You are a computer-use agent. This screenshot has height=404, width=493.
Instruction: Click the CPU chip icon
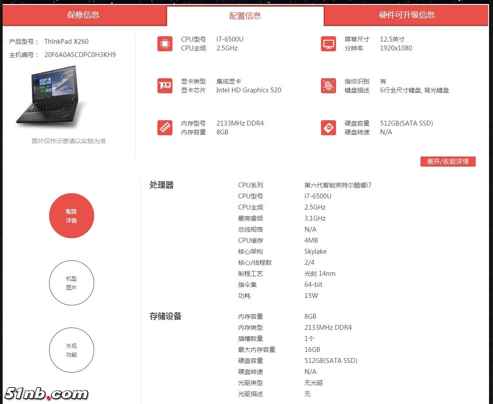(x=165, y=44)
